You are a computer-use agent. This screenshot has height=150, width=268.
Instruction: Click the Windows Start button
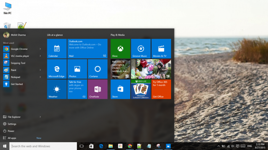(x=5, y=146)
